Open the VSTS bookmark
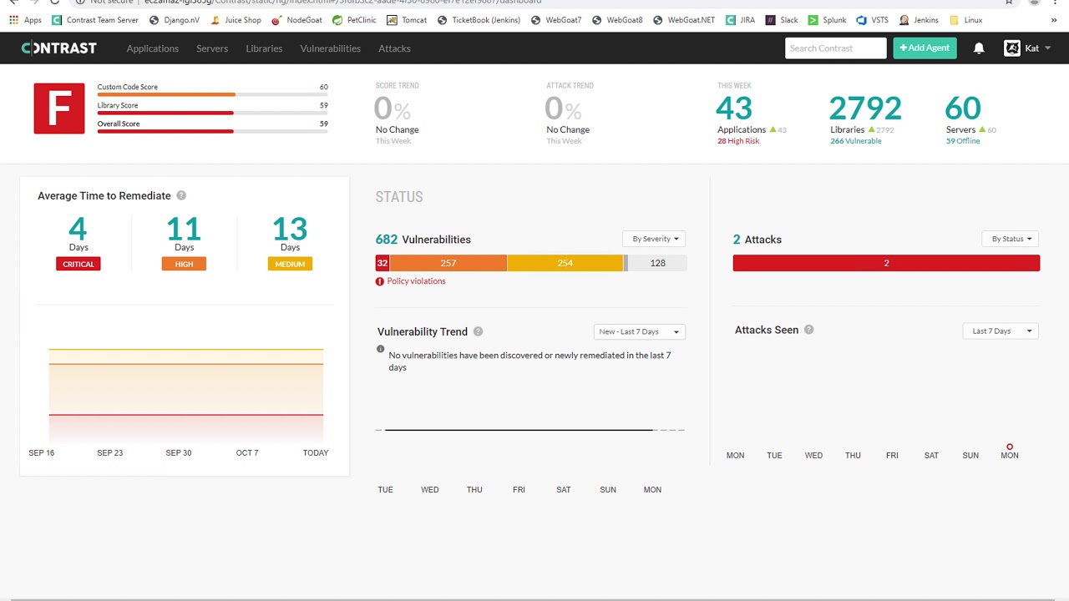The width and height of the screenshot is (1069, 601). [873, 20]
